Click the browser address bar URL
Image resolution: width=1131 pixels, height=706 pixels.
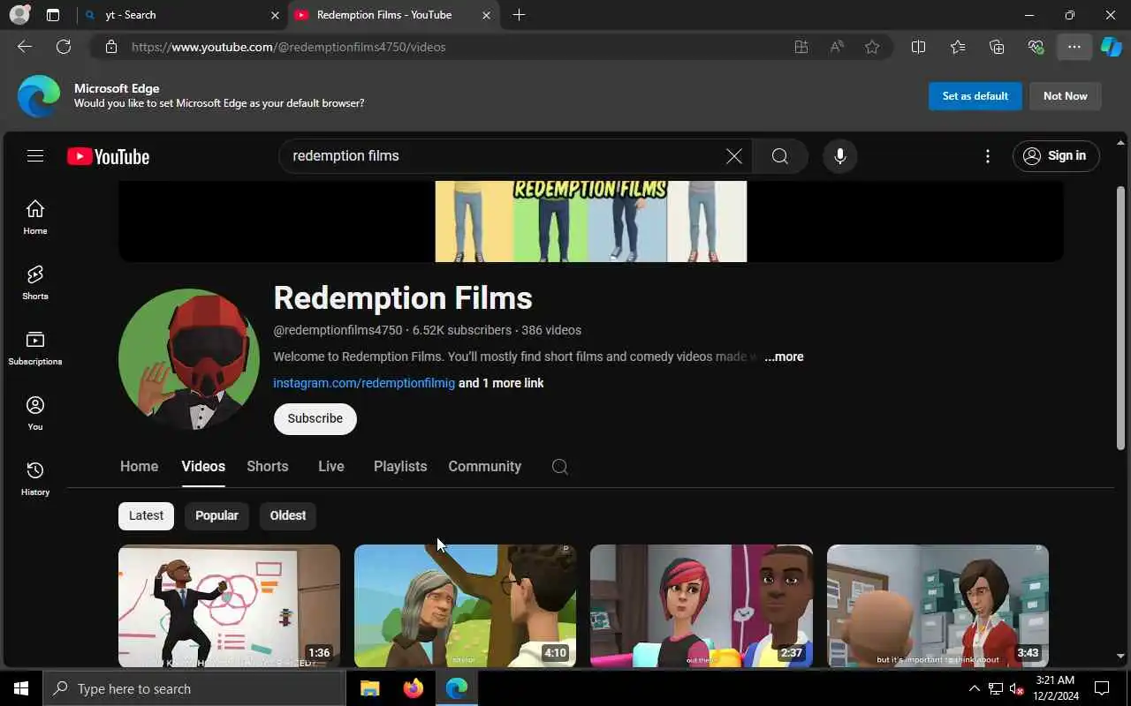(x=288, y=47)
